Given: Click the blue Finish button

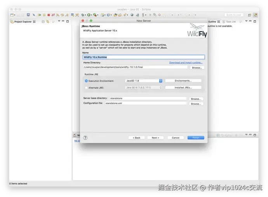Looking at the screenshot, I should (x=196, y=138).
